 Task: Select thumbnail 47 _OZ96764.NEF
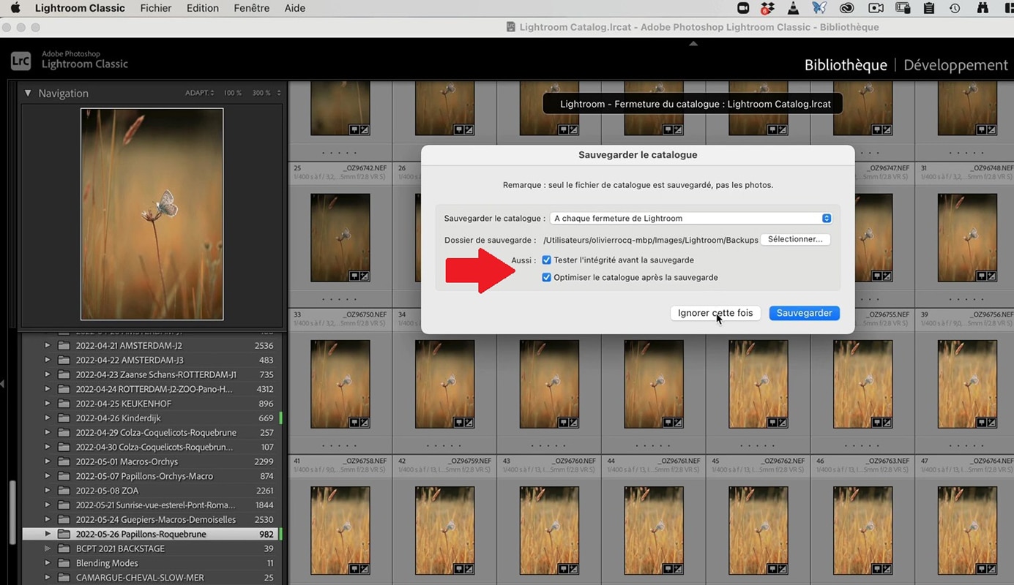point(966,530)
